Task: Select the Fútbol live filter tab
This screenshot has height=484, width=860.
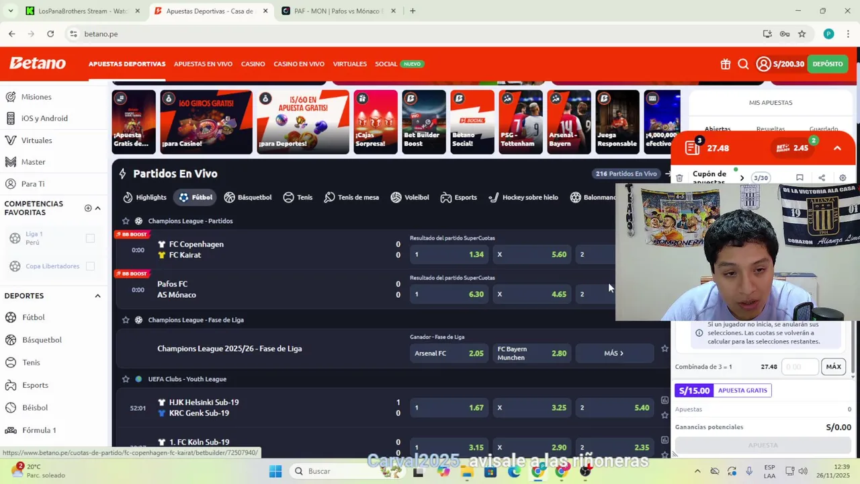Action: pyautogui.click(x=196, y=198)
